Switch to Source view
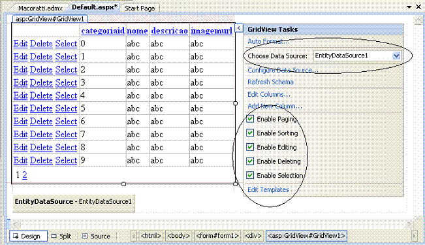425x245 pixels. [97, 236]
